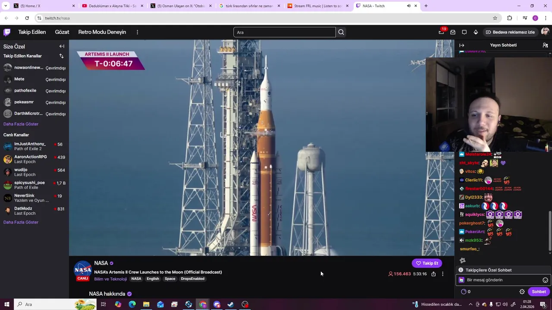The width and height of the screenshot is (552, 310).
Task: Open File Explorer from taskbar
Action: point(146,304)
